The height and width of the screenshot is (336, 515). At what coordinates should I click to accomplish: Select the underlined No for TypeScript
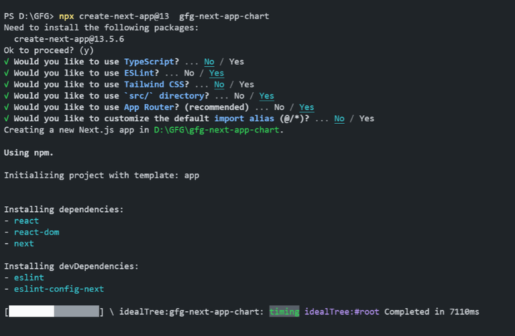[209, 62]
